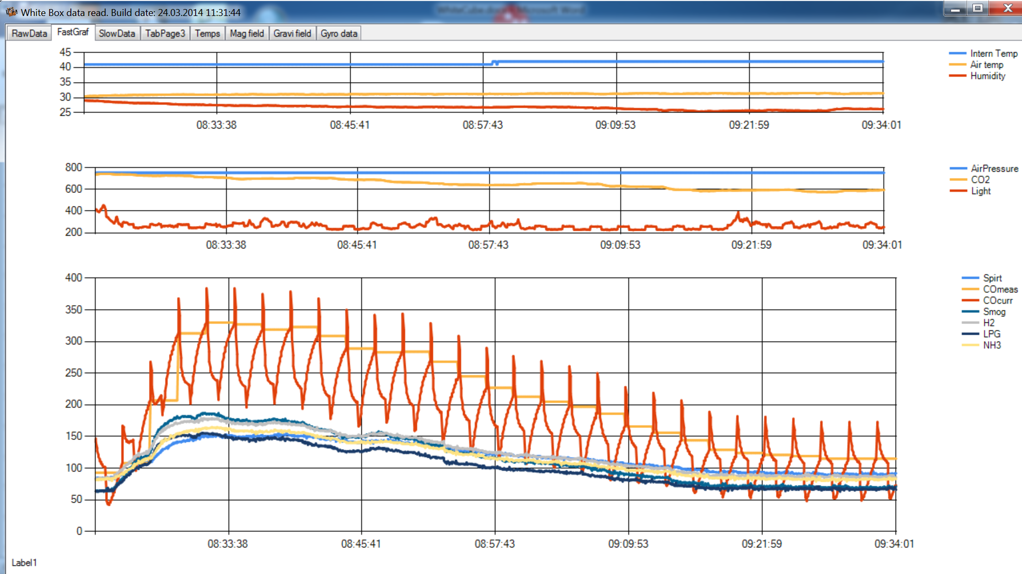View the Gyro data tab
The image size is (1022, 574).
click(339, 34)
